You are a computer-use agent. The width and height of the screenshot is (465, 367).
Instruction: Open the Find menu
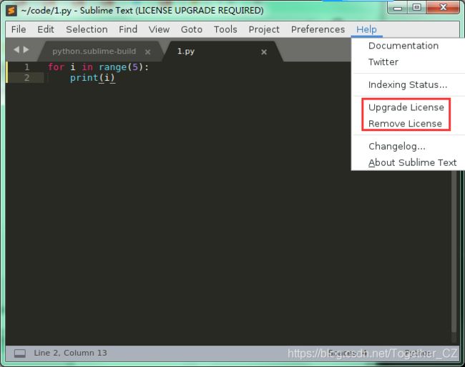click(x=128, y=29)
